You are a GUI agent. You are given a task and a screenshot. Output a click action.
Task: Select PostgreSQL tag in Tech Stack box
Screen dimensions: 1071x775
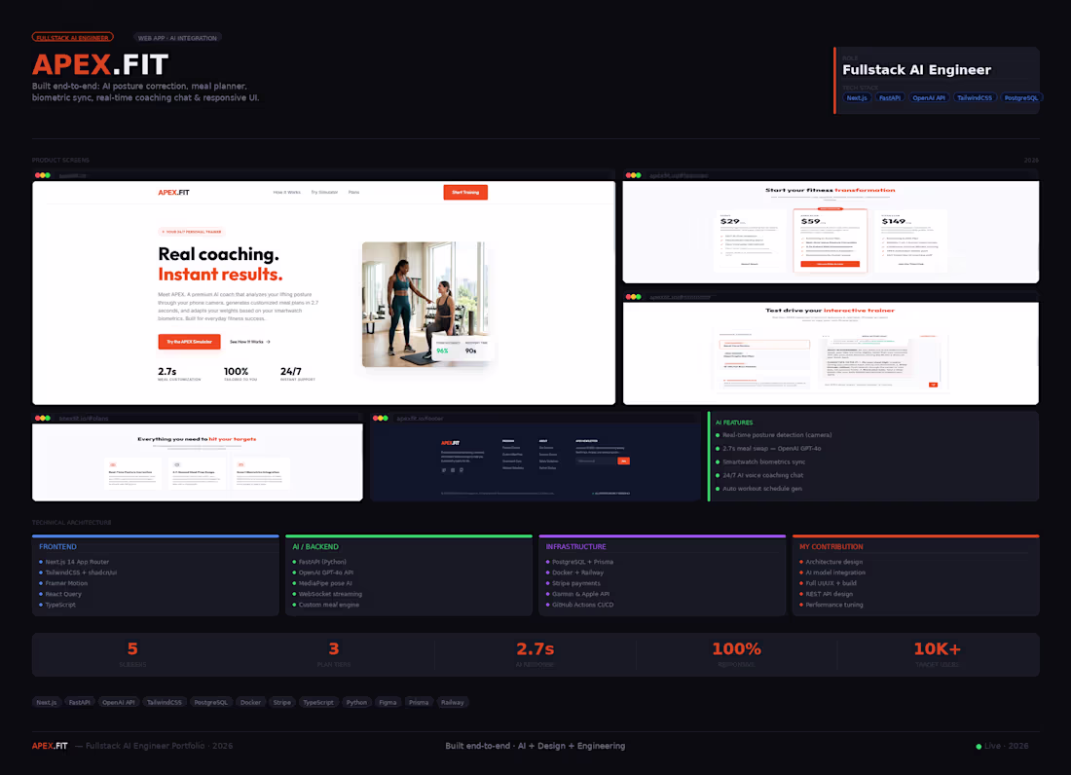point(1021,97)
